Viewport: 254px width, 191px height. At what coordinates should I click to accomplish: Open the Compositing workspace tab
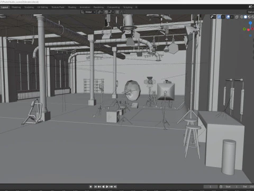click(x=113, y=7)
